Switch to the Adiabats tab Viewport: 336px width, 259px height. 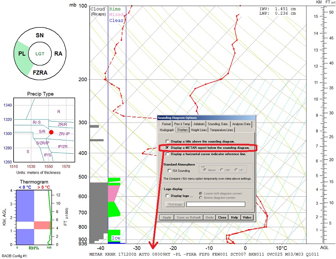click(199, 124)
